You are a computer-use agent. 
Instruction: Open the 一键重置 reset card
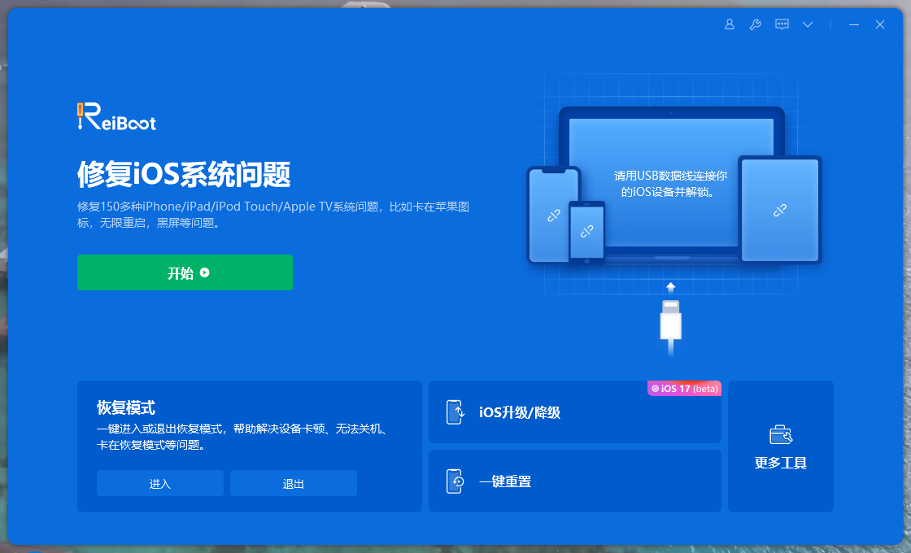[574, 481]
